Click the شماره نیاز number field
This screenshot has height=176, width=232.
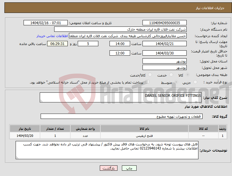click(x=164, y=23)
